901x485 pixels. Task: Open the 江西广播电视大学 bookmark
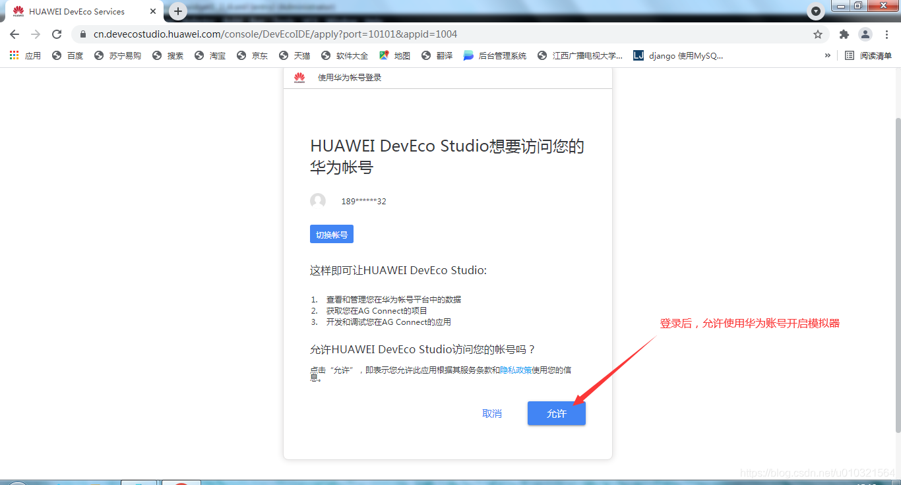[x=580, y=55]
